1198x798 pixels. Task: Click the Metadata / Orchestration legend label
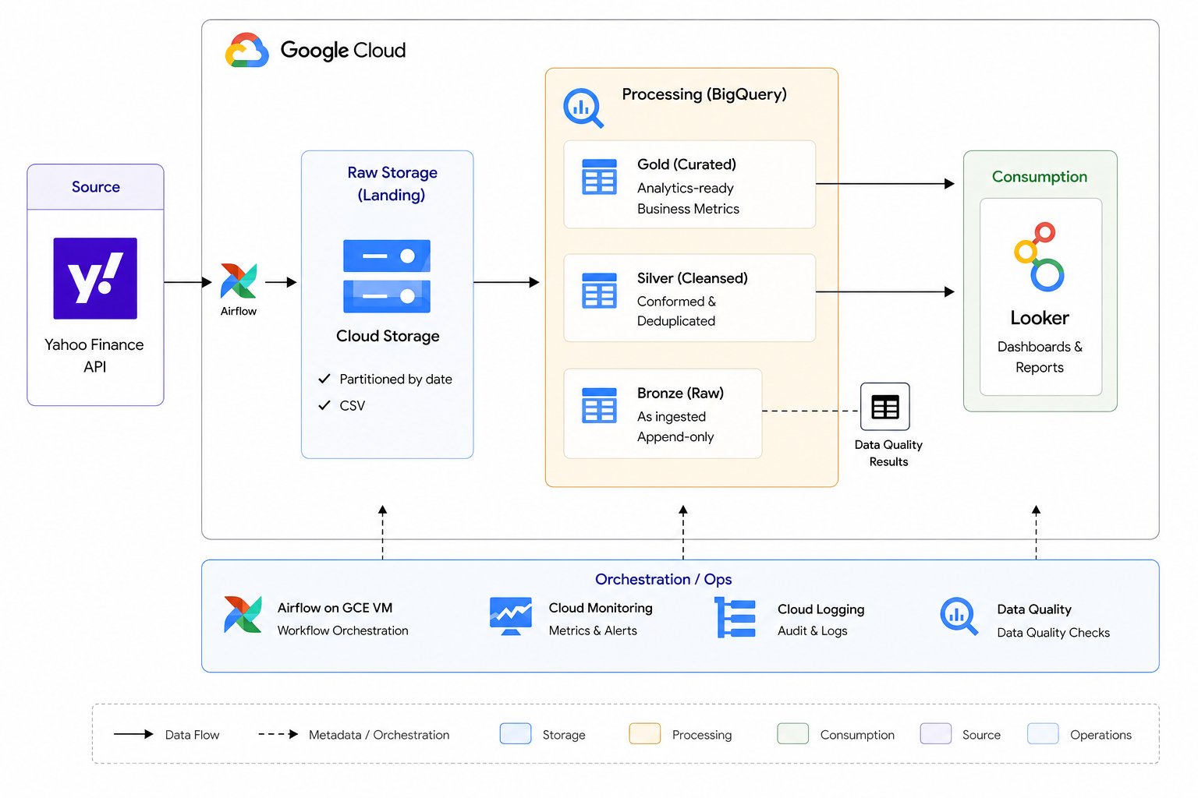point(379,735)
